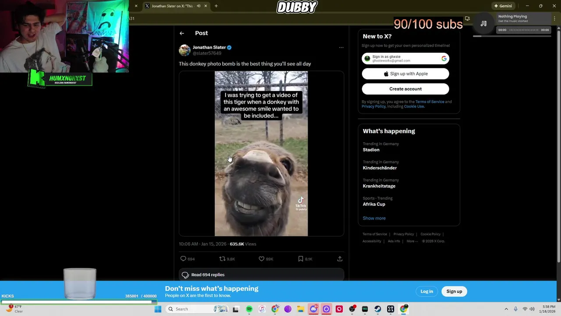Click Show more under What's happening
Viewport: 561px width, 316px height.
click(374, 218)
